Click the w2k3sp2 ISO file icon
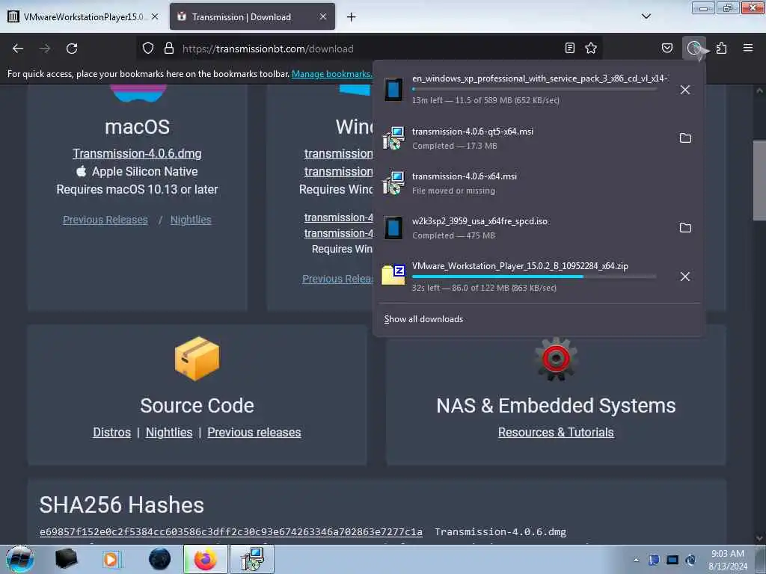The height and width of the screenshot is (574, 766). [x=393, y=228]
